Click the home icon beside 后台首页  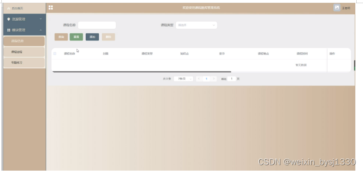pos(9,8)
